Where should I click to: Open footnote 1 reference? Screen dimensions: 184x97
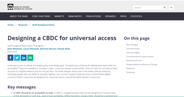(x=18, y=68)
